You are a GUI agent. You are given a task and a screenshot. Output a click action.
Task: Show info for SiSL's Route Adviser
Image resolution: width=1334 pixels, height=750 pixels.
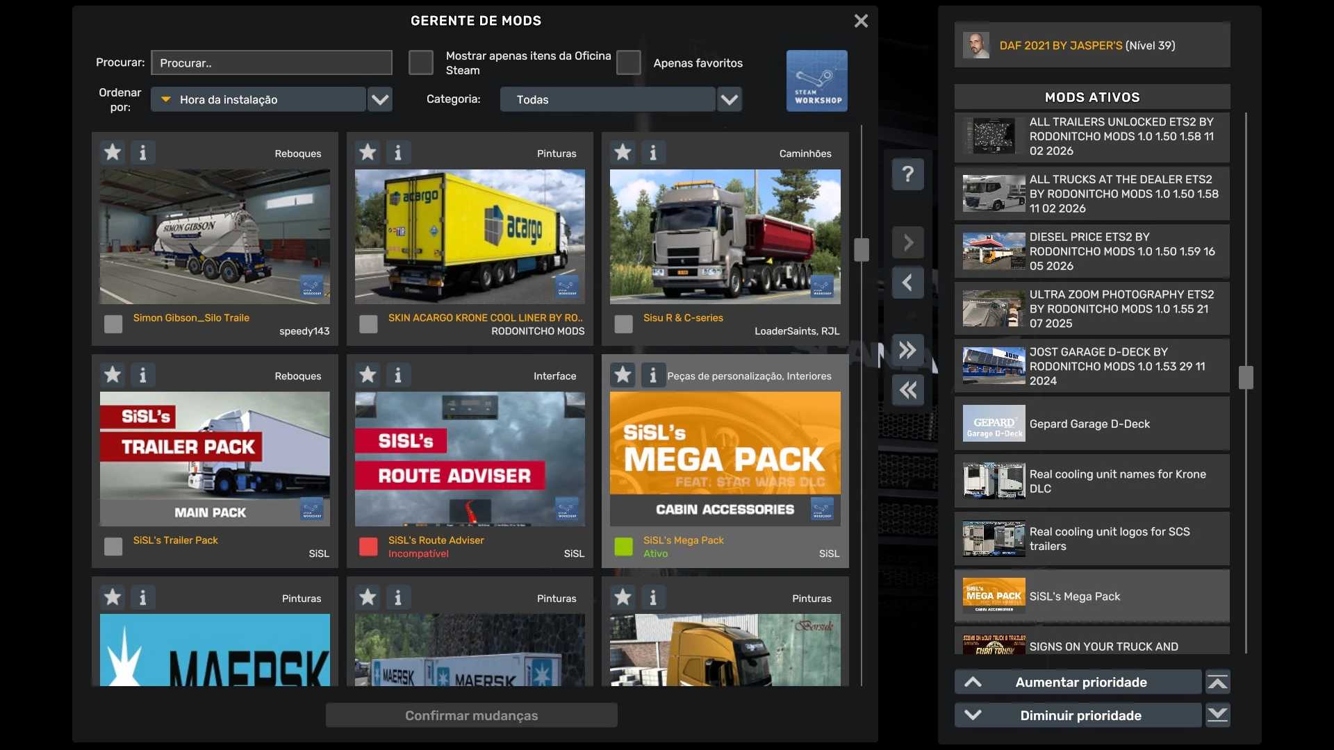(x=398, y=375)
